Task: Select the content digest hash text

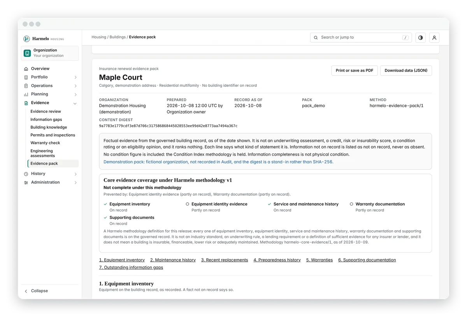Action: tap(168, 126)
